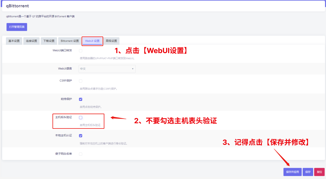
Task: Enable the WebUI端口转发 checkbox
Action: pos(81,50)
